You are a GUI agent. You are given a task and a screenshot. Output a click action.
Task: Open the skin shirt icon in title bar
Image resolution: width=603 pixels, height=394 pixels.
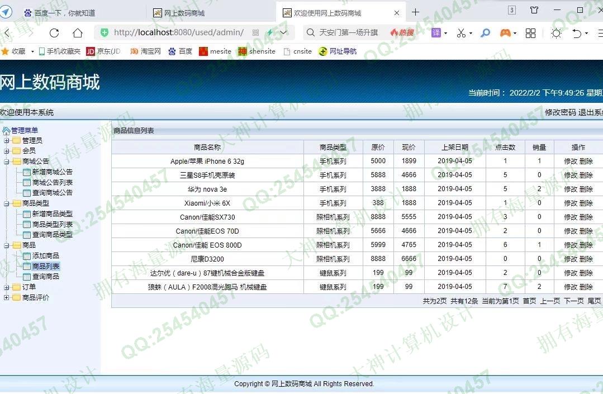click(534, 10)
